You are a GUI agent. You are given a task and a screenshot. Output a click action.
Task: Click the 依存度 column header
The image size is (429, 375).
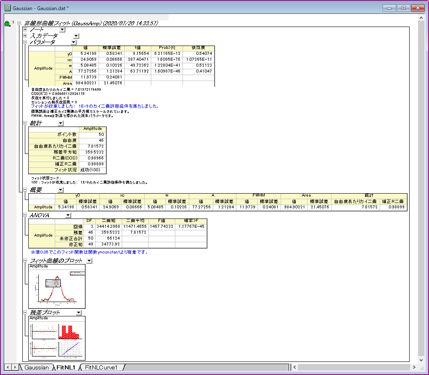198,48
